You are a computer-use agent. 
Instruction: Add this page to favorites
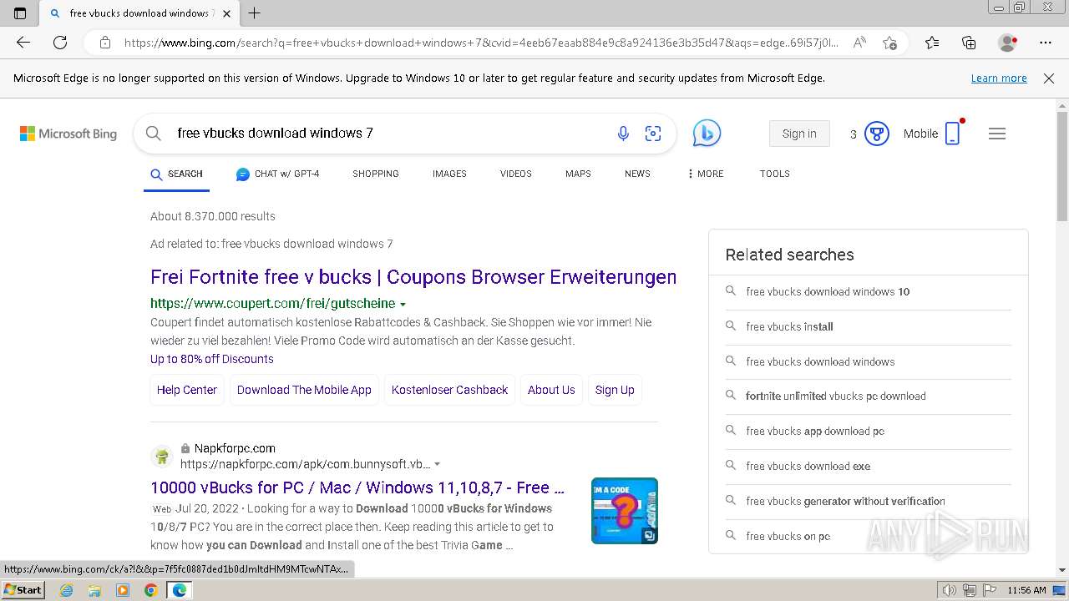(890, 43)
